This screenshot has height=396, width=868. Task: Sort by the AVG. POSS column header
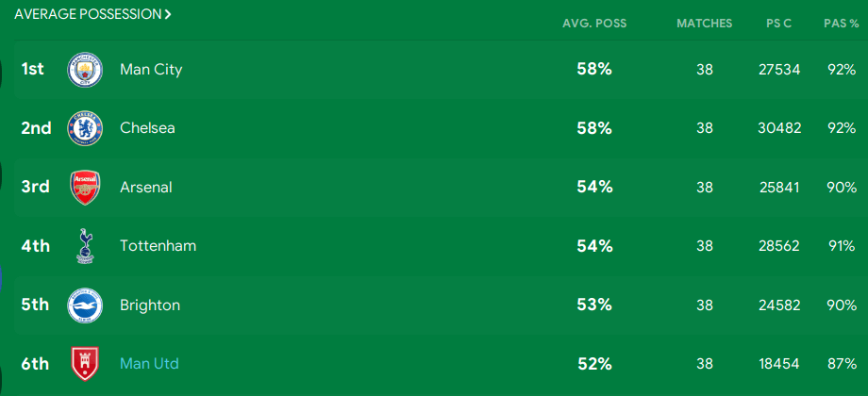click(594, 24)
